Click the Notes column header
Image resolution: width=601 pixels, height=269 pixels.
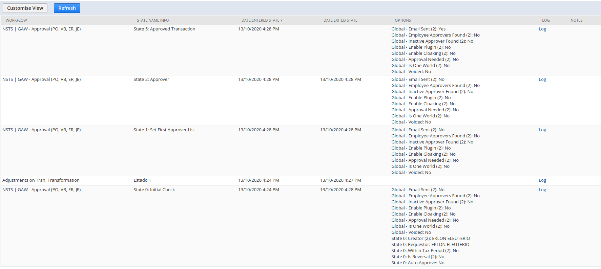576,20
